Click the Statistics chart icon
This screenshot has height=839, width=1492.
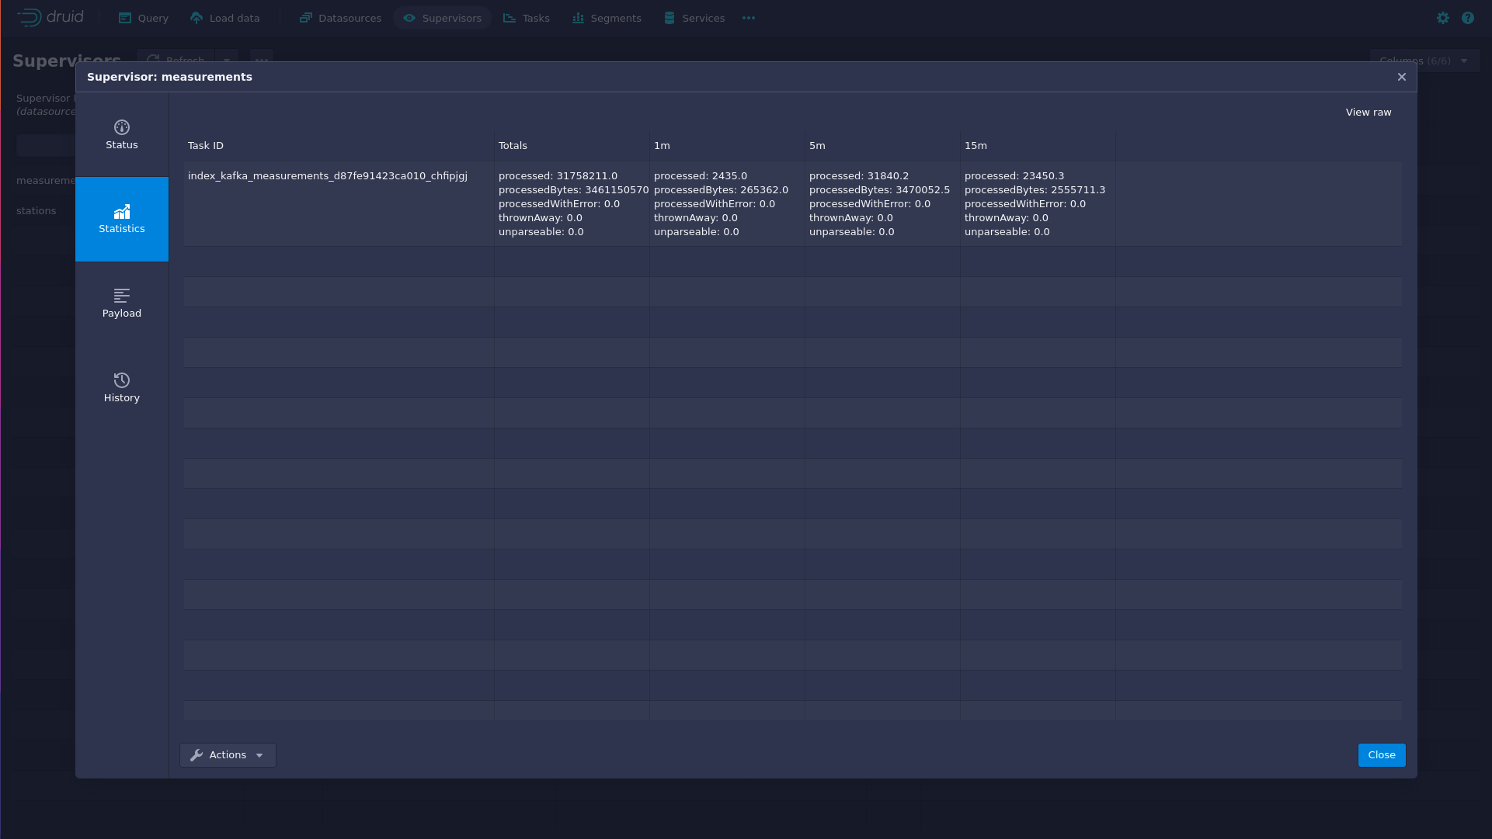tap(122, 212)
